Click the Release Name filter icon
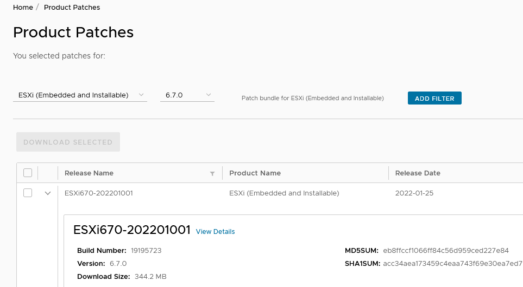This screenshot has width=523, height=287. coord(212,174)
